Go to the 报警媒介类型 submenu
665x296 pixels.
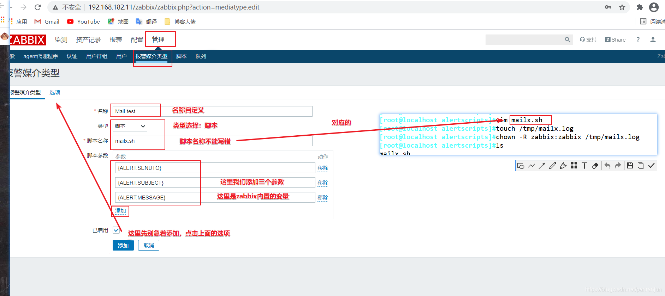(152, 56)
